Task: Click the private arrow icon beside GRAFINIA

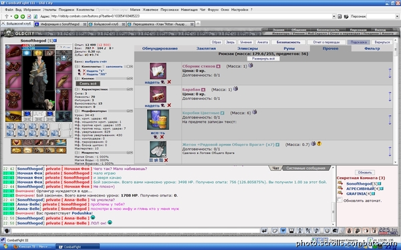Action: point(340,193)
